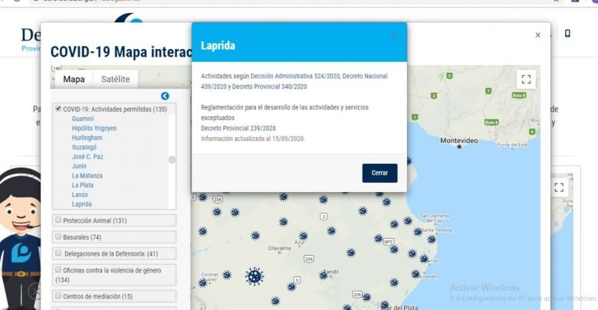Viewport: 598px width, 310px height.
Task: Select Hipólito Yrigoyen in the list
Action: click(94, 129)
